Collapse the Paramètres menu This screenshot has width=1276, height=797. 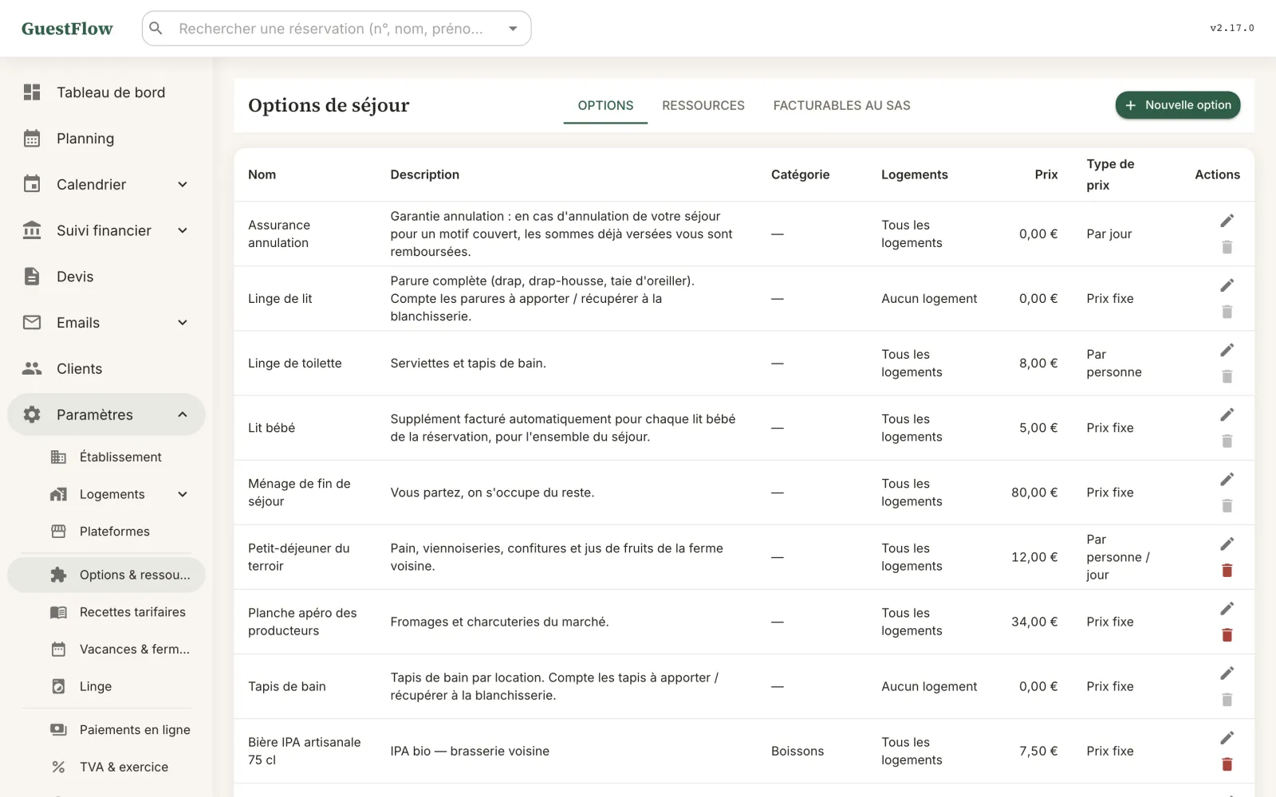(106, 414)
